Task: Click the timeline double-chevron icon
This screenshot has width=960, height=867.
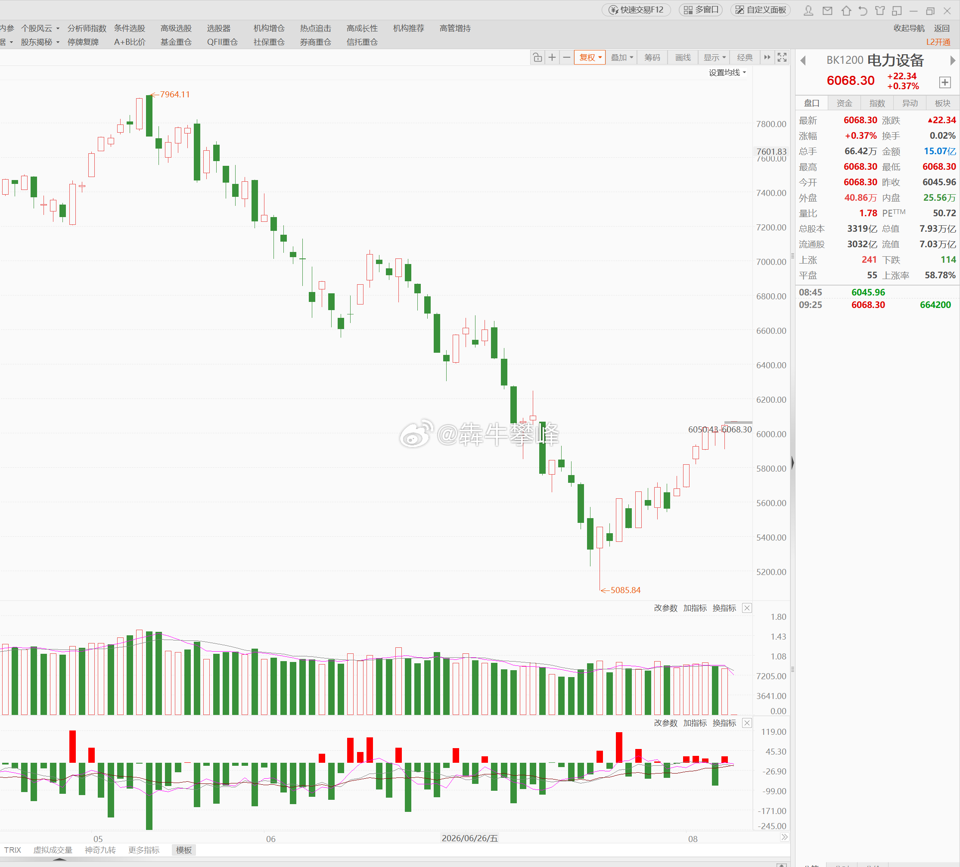Action: [x=785, y=837]
